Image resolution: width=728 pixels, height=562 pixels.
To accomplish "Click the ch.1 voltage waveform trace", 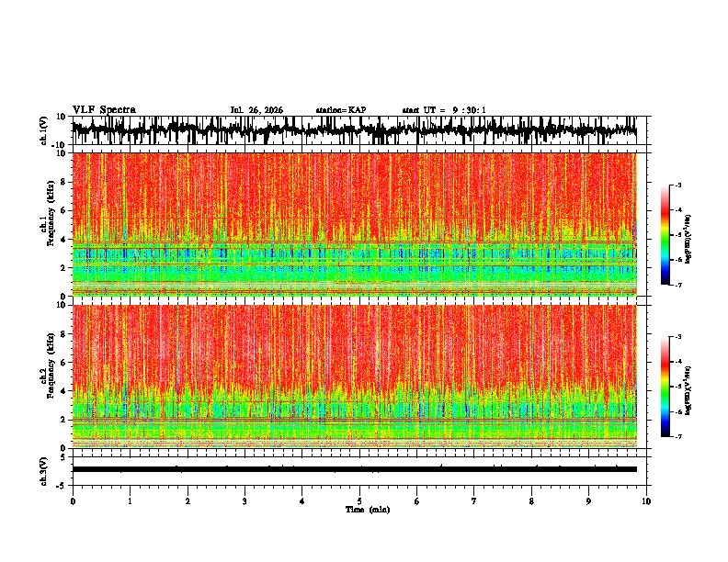I will click(x=355, y=130).
